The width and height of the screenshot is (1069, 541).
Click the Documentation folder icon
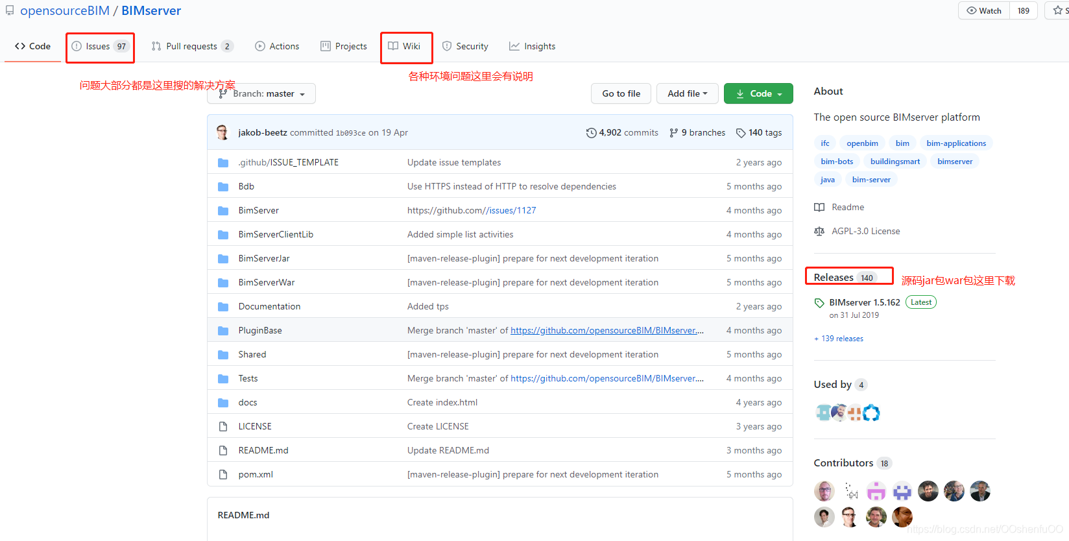click(223, 306)
